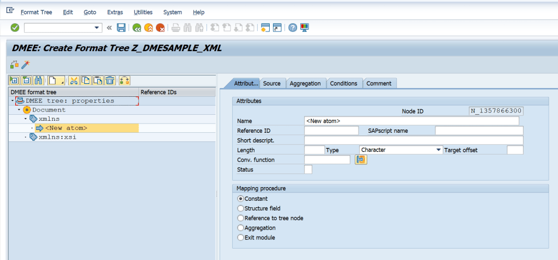558x260 pixels.
Task: Open the Type dropdown showing Character
Action: coord(439,150)
